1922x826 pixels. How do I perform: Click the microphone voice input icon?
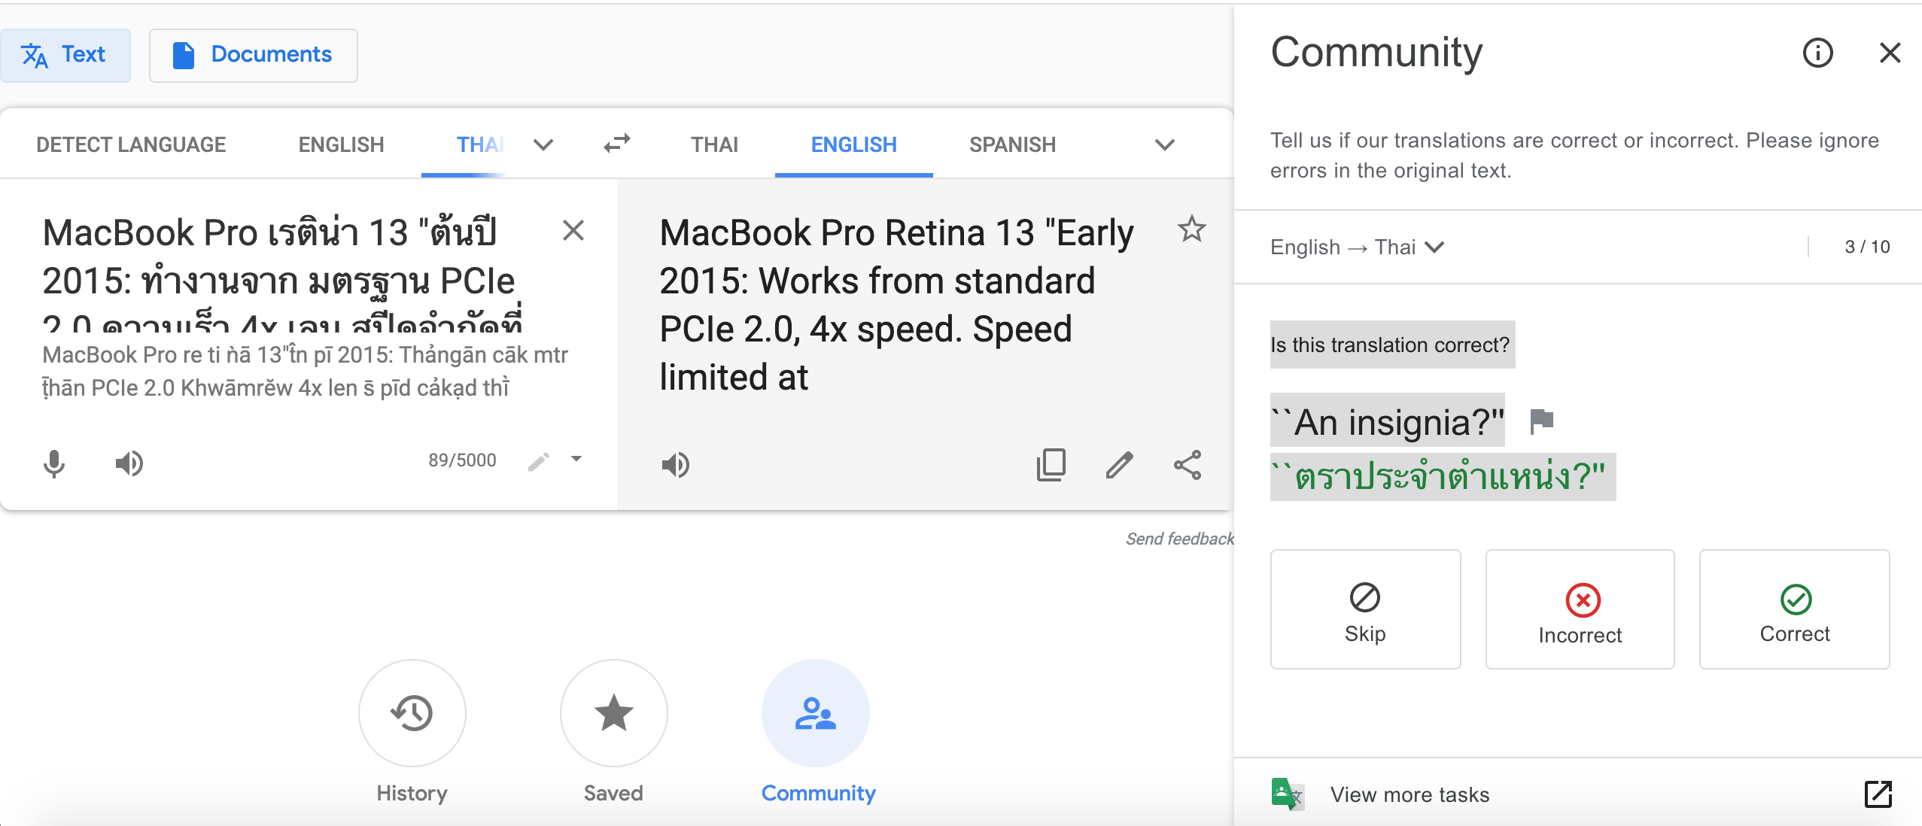(54, 463)
